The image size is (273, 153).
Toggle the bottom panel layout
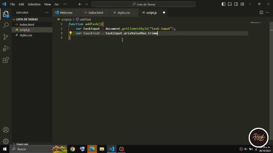(x=229, y=4)
